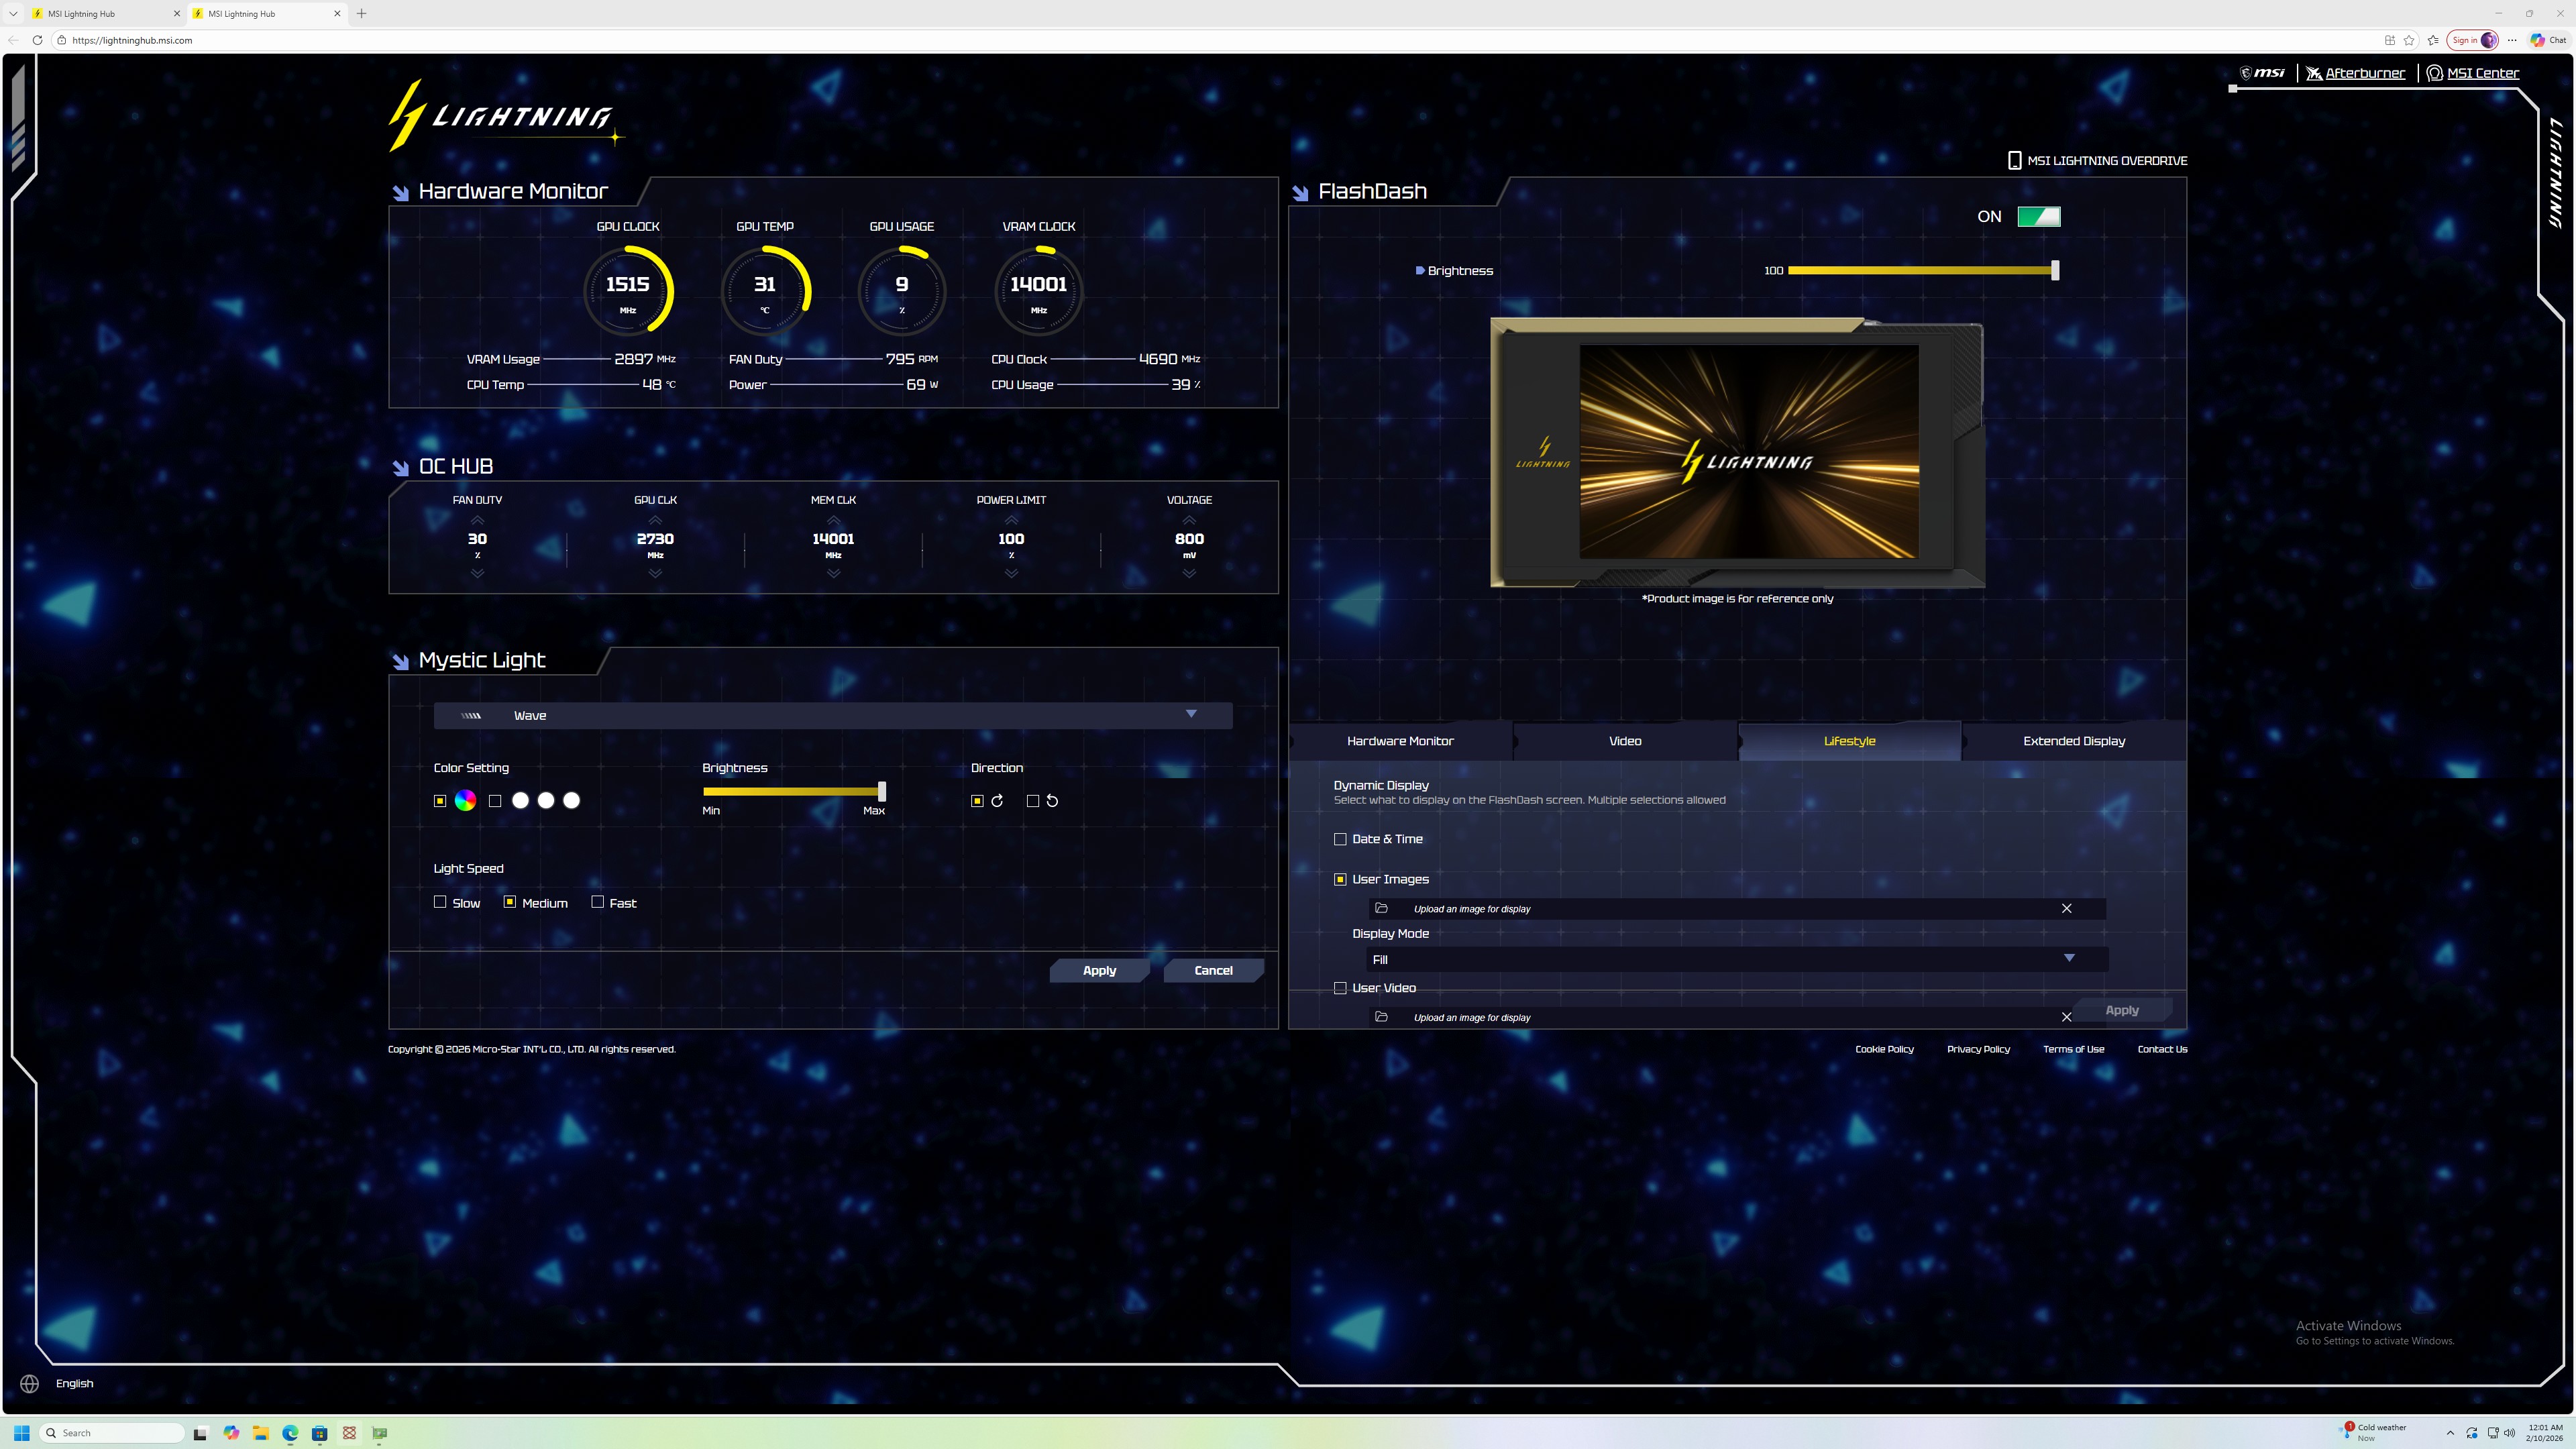The height and width of the screenshot is (1449, 2576).
Task: Click the folder icon under User Images
Action: [1381, 908]
